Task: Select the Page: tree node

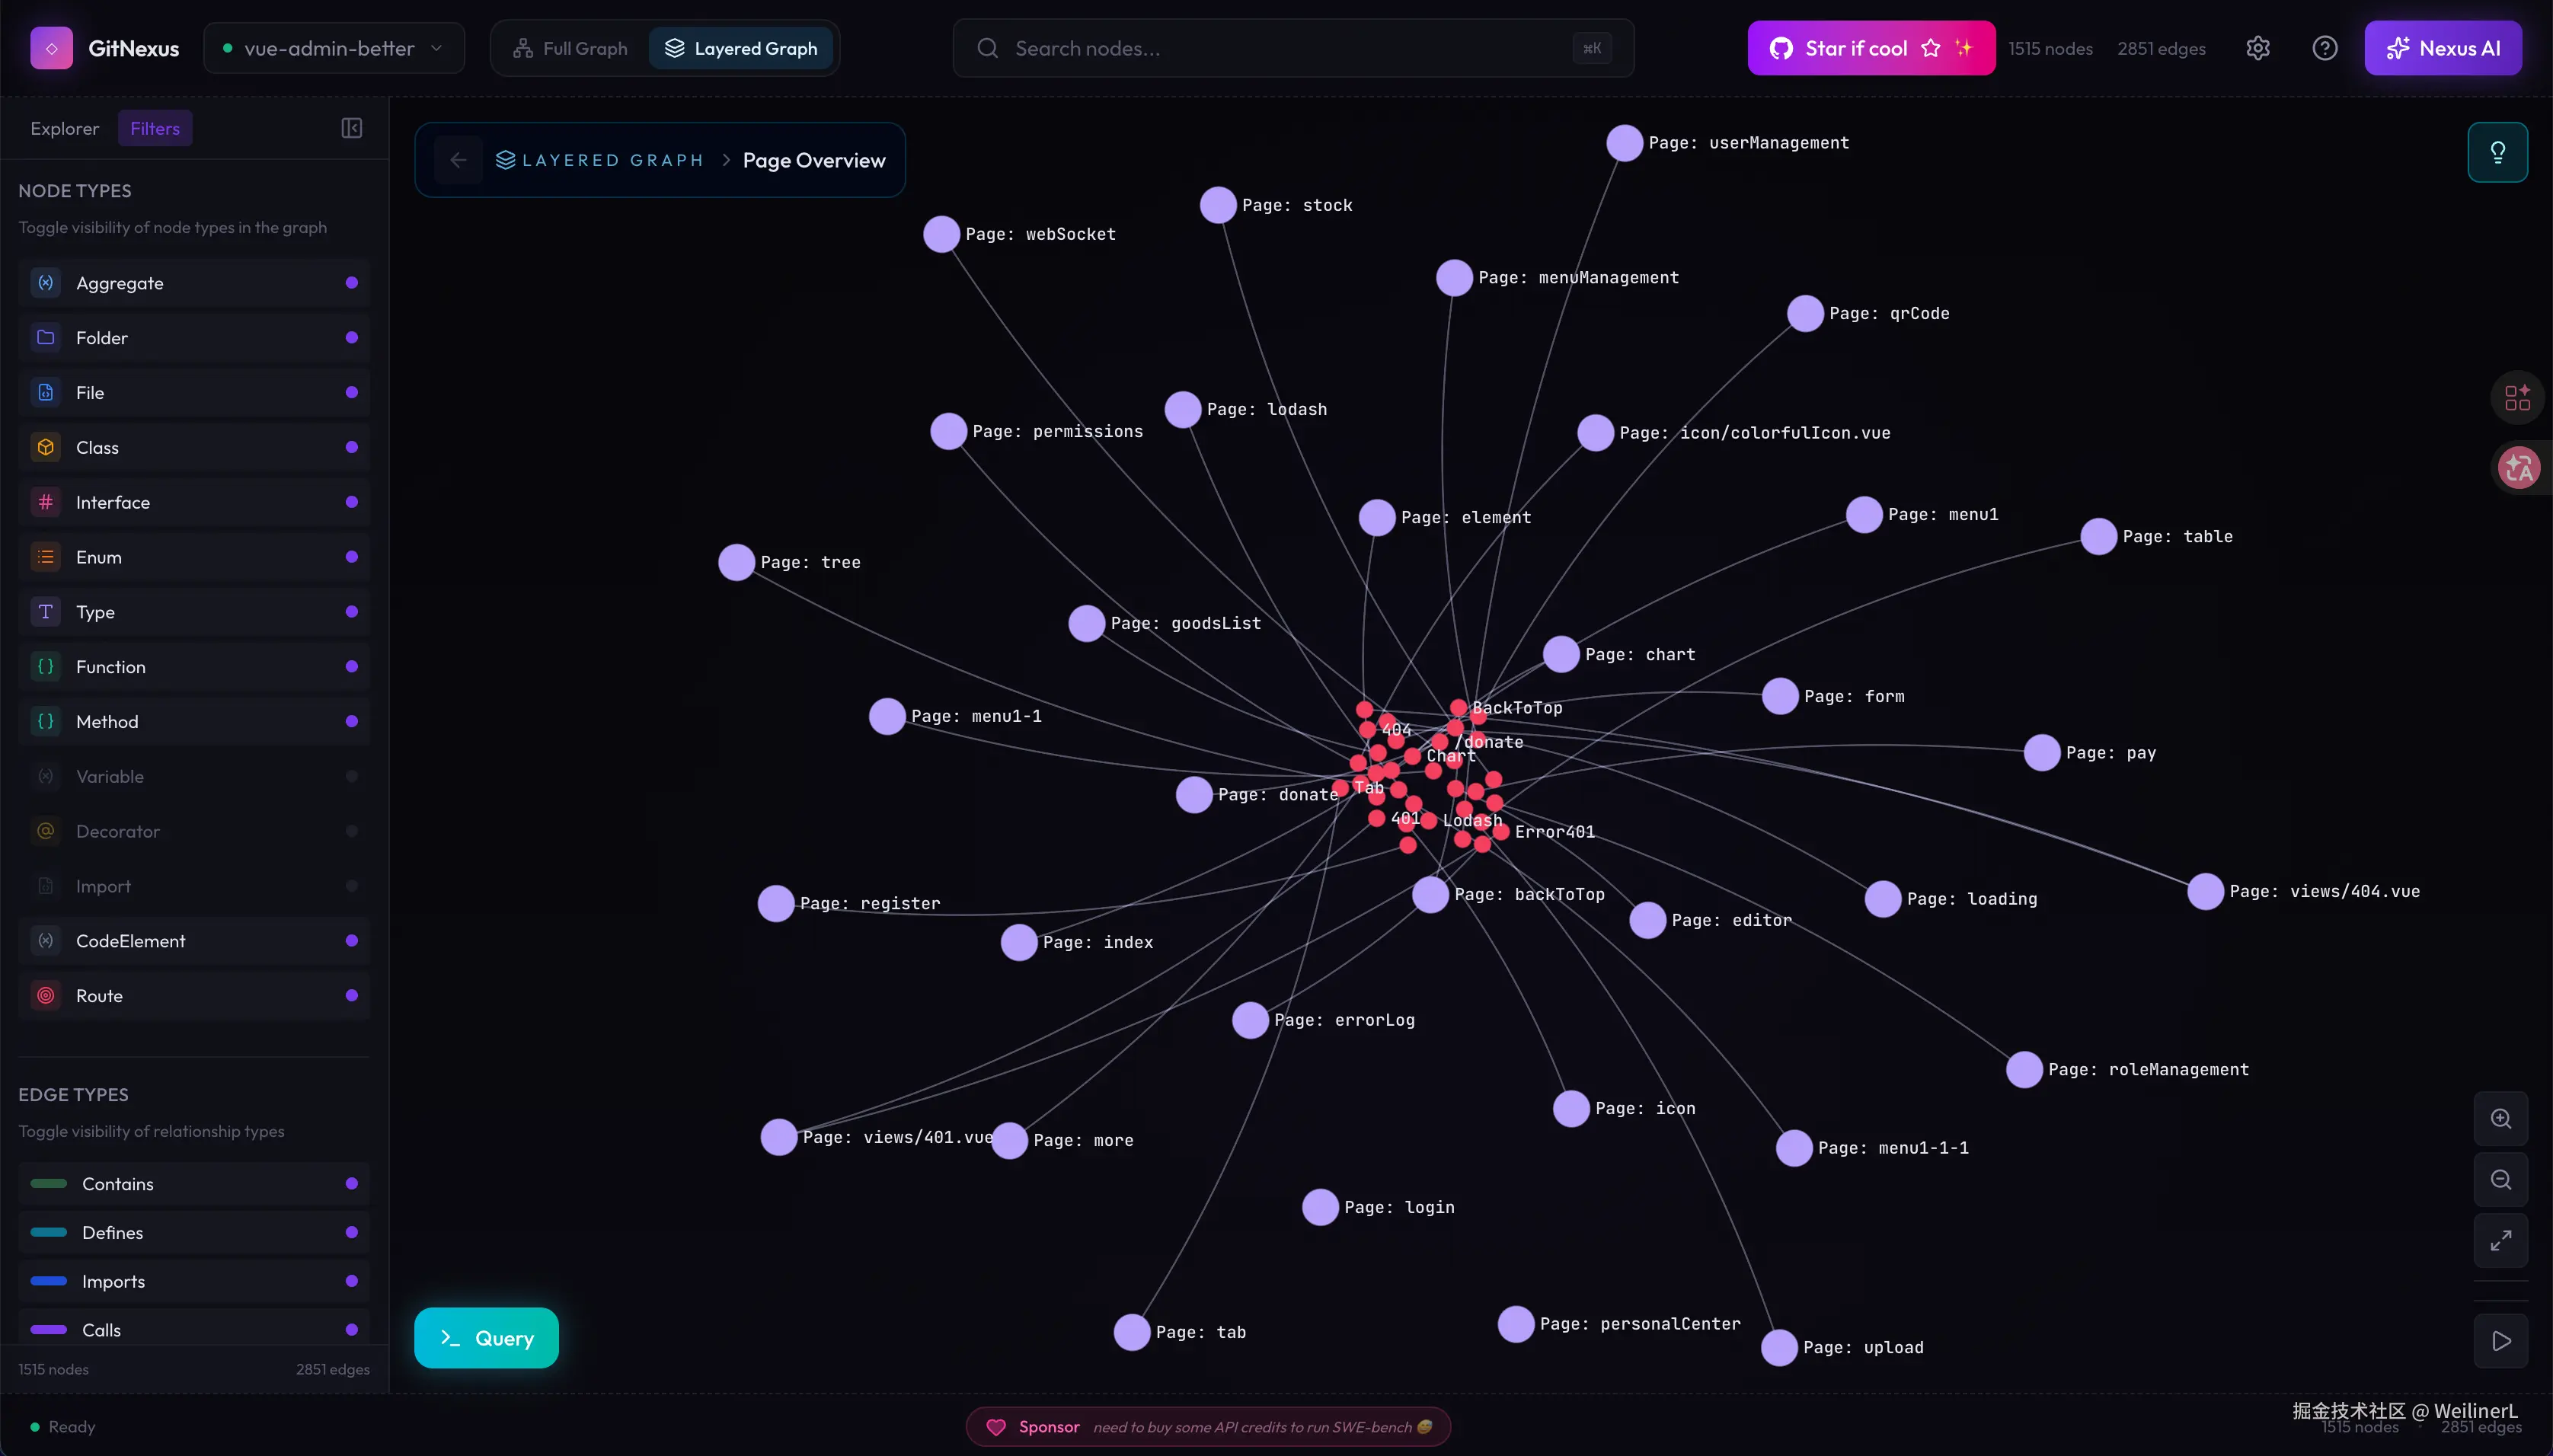Action: coord(737,562)
